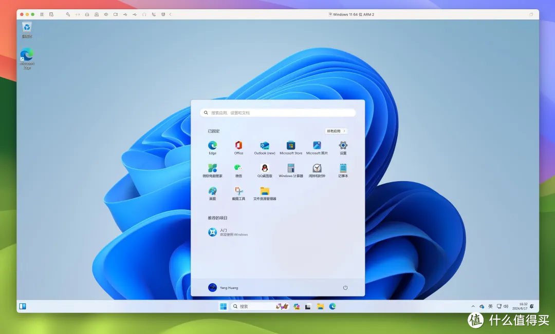Open VM settings wrench icon
The height and width of the screenshot is (334, 555).
(68, 14)
